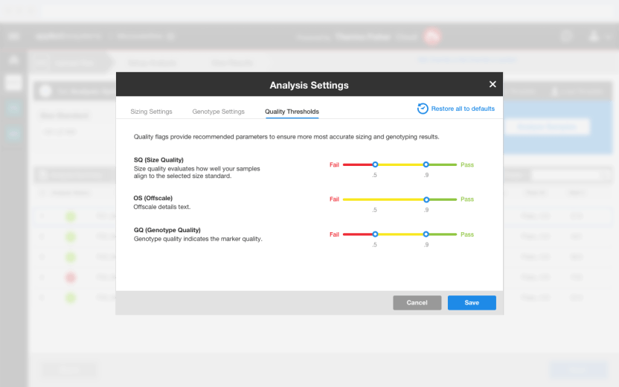Click Restore all to defaults link

[463, 109]
